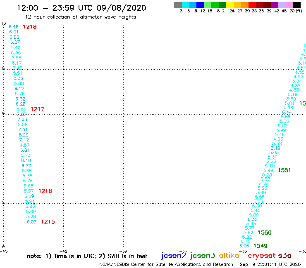The height and width of the screenshot is (268, 306).
Task: Click the wave height value 6.09
Action: [29, 196]
